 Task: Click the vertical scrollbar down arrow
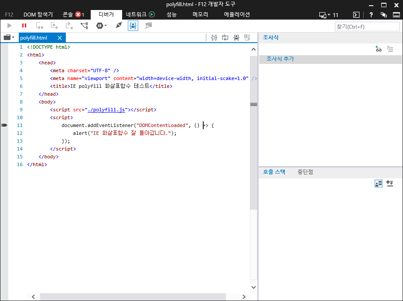[x=253, y=287]
